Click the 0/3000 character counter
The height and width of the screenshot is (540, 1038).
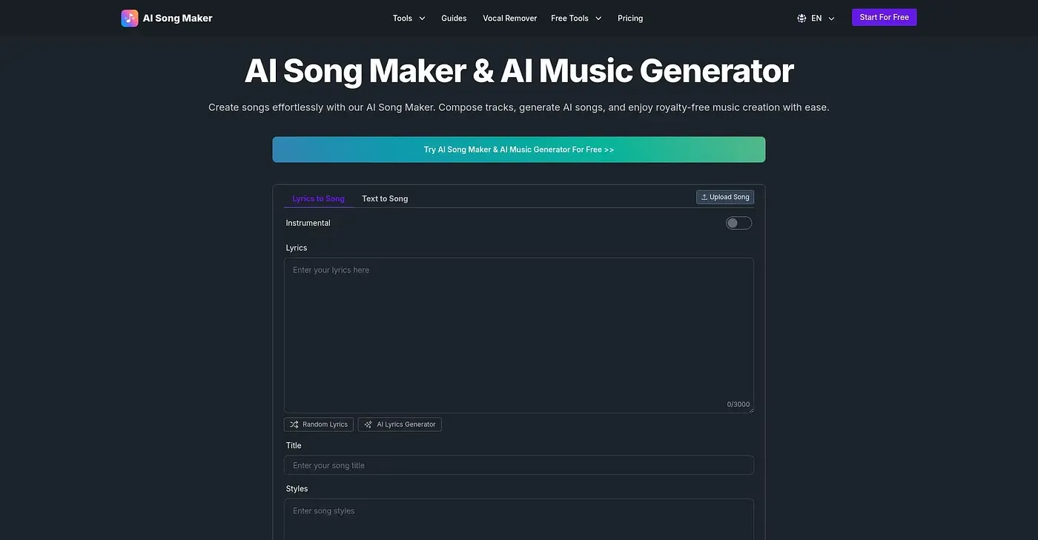738,404
